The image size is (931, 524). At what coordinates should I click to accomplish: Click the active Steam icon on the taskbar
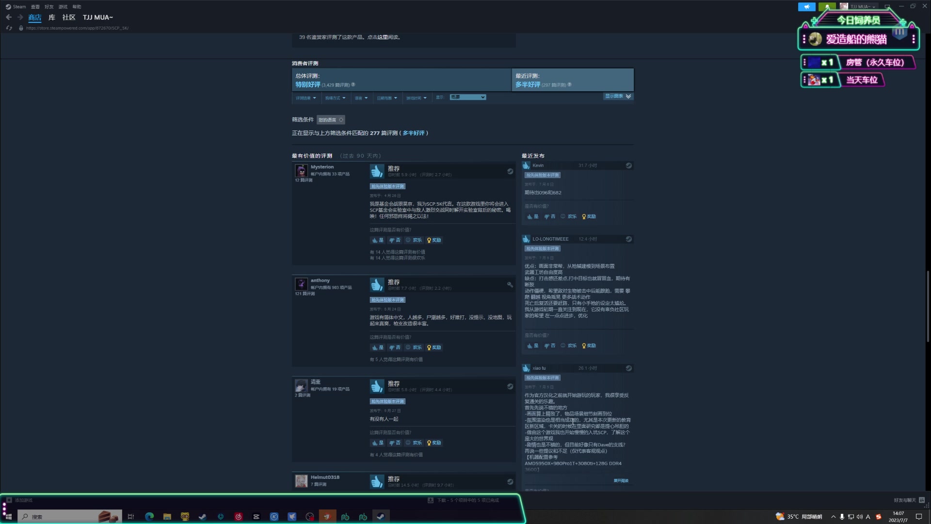[x=381, y=517]
